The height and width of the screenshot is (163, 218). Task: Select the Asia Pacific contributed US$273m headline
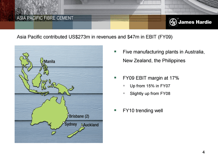pyautogui.click(x=96, y=37)
